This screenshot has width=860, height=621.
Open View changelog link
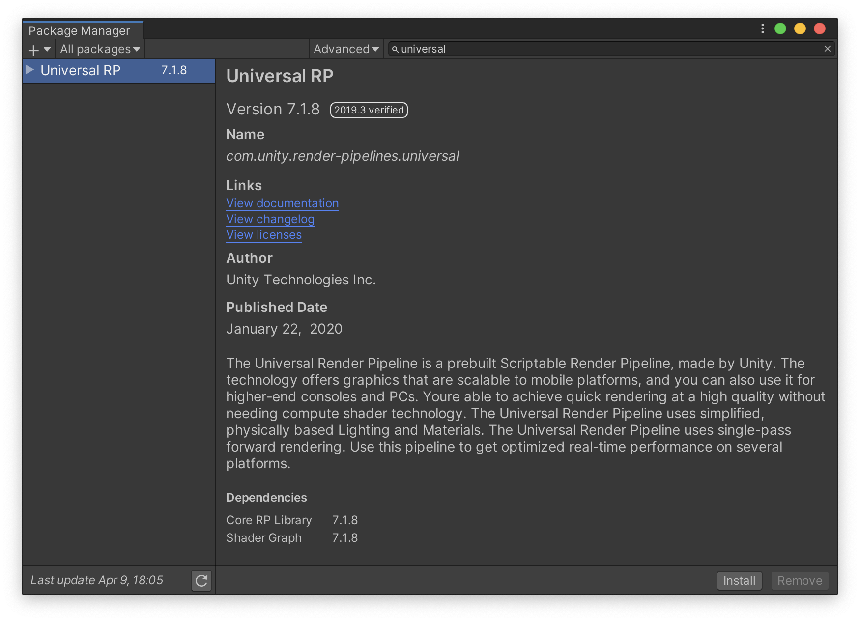pos(270,219)
